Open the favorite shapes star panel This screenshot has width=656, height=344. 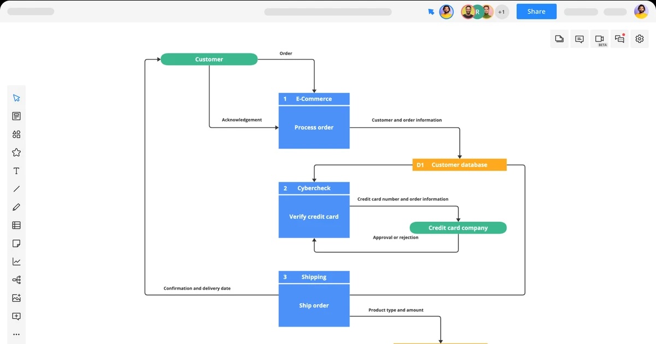pyautogui.click(x=16, y=152)
